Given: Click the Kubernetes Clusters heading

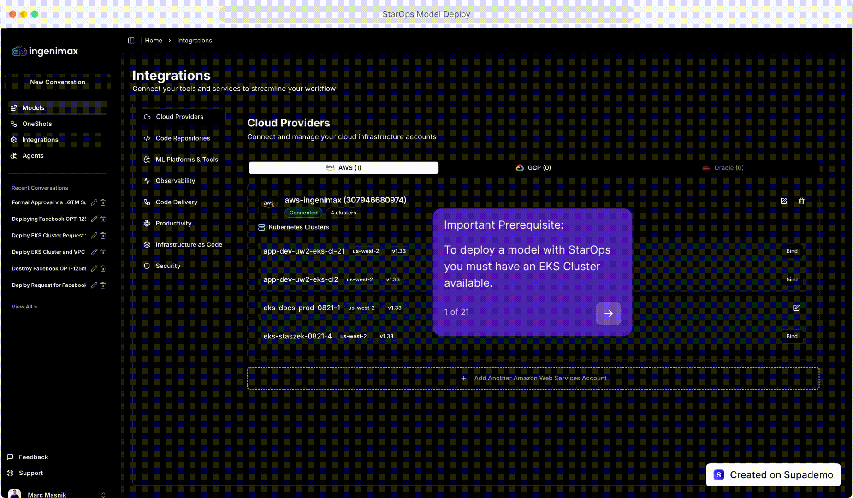Looking at the screenshot, I should [299, 227].
